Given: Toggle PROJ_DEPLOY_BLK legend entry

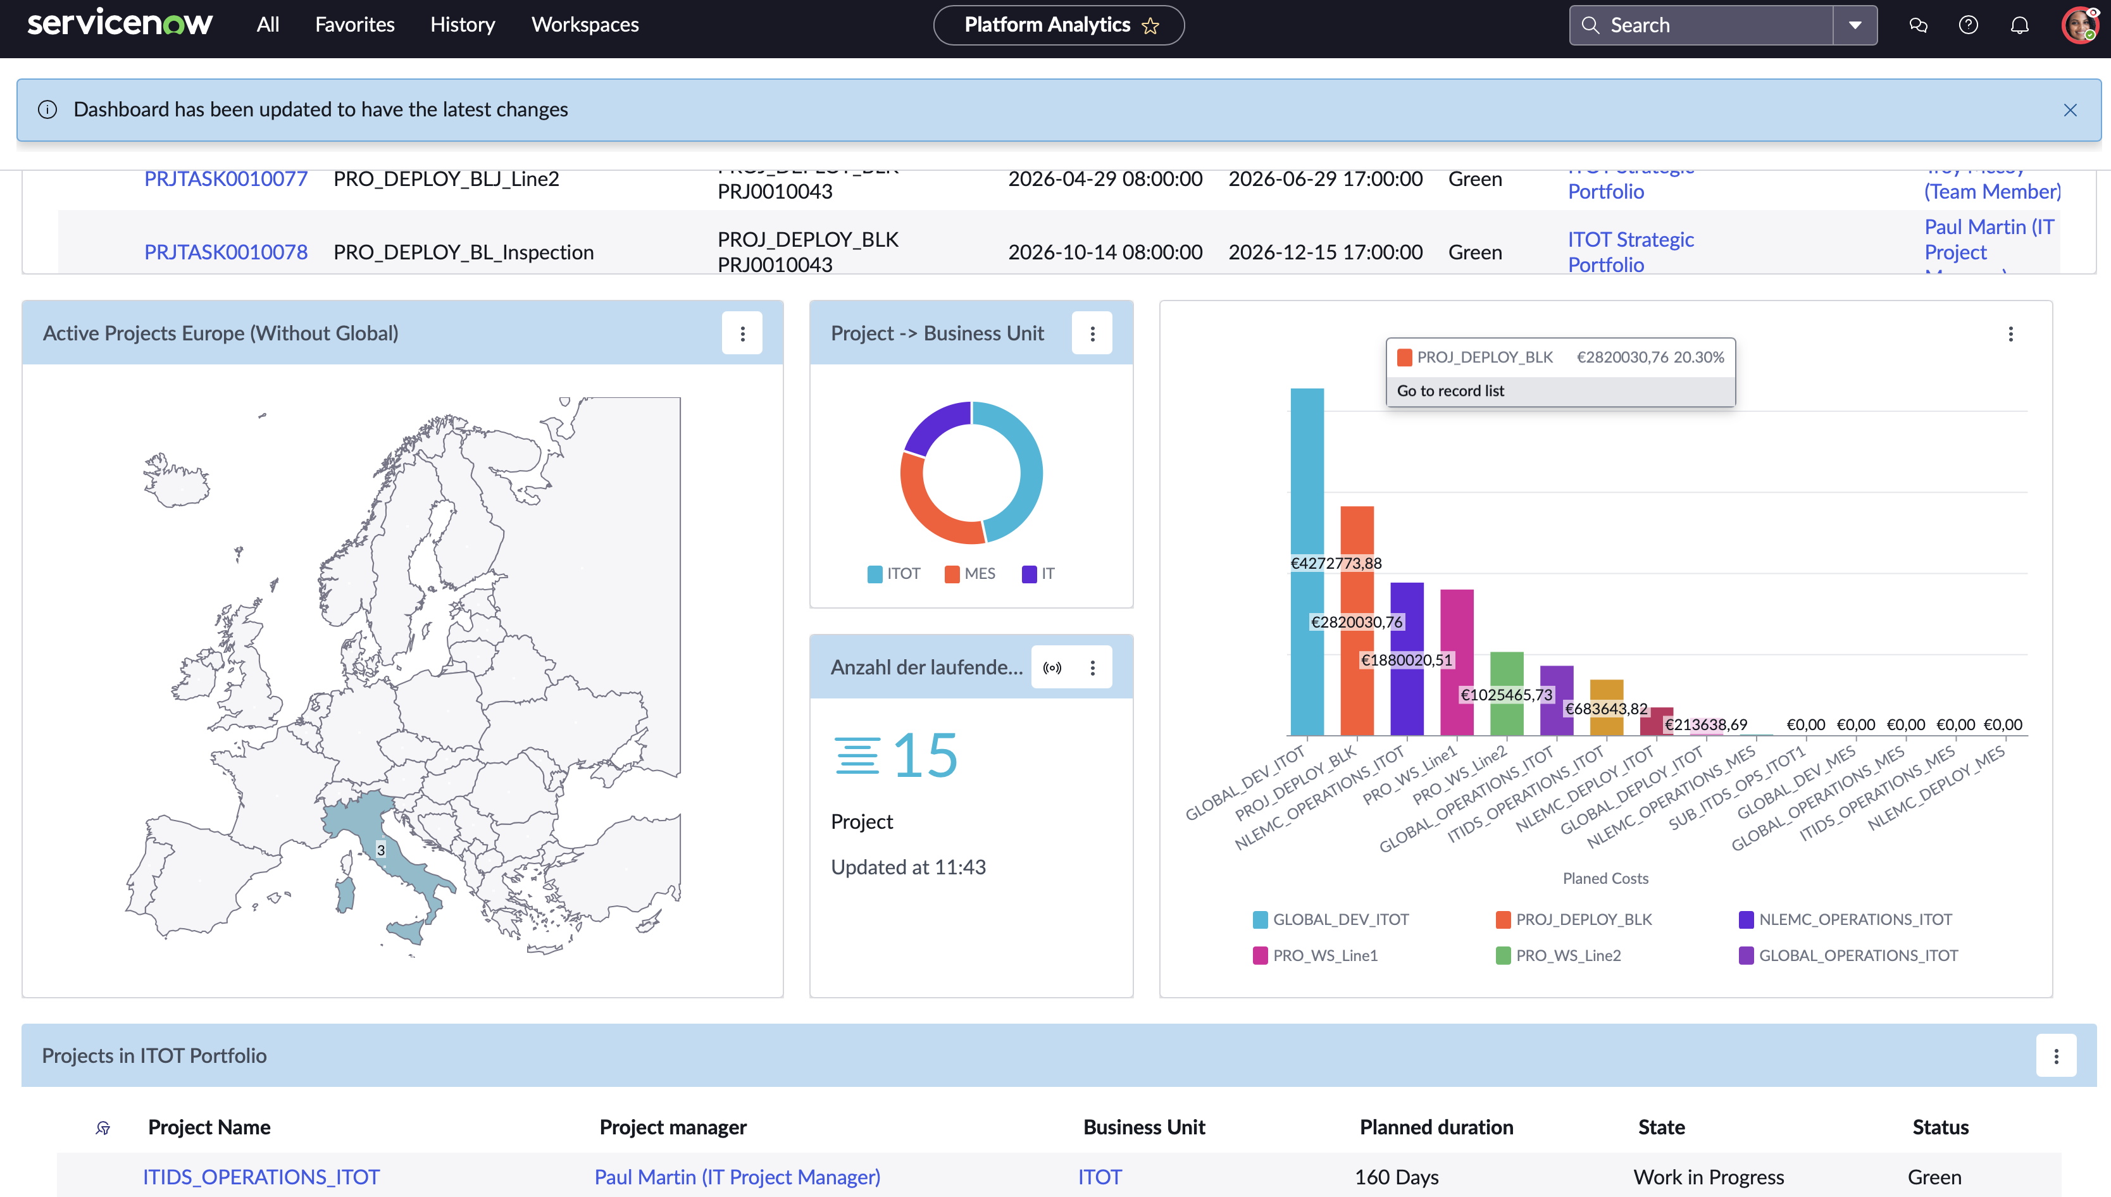Looking at the screenshot, I should coord(1574,920).
